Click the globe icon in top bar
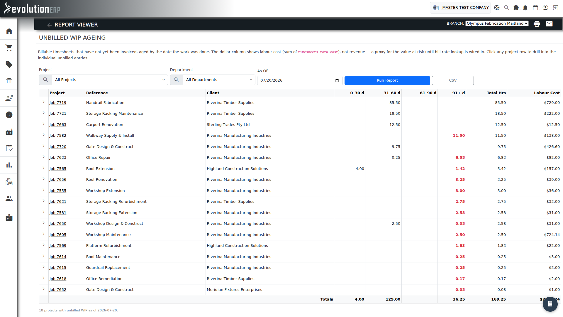The image size is (563, 317). coord(497,8)
